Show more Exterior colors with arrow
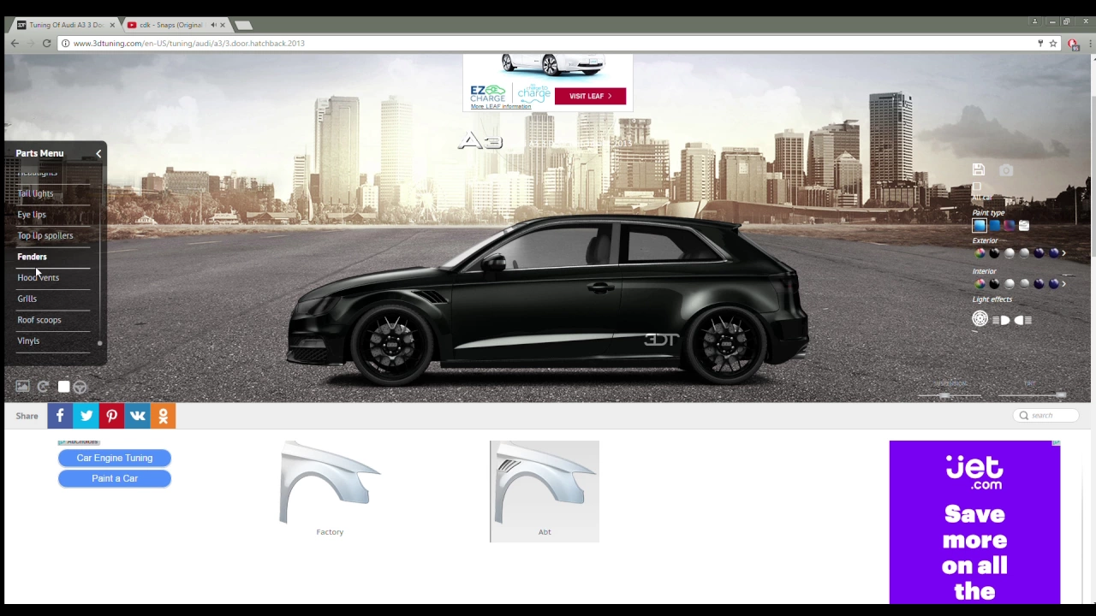Screen dimensions: 1096x616 pos(1063,253)
